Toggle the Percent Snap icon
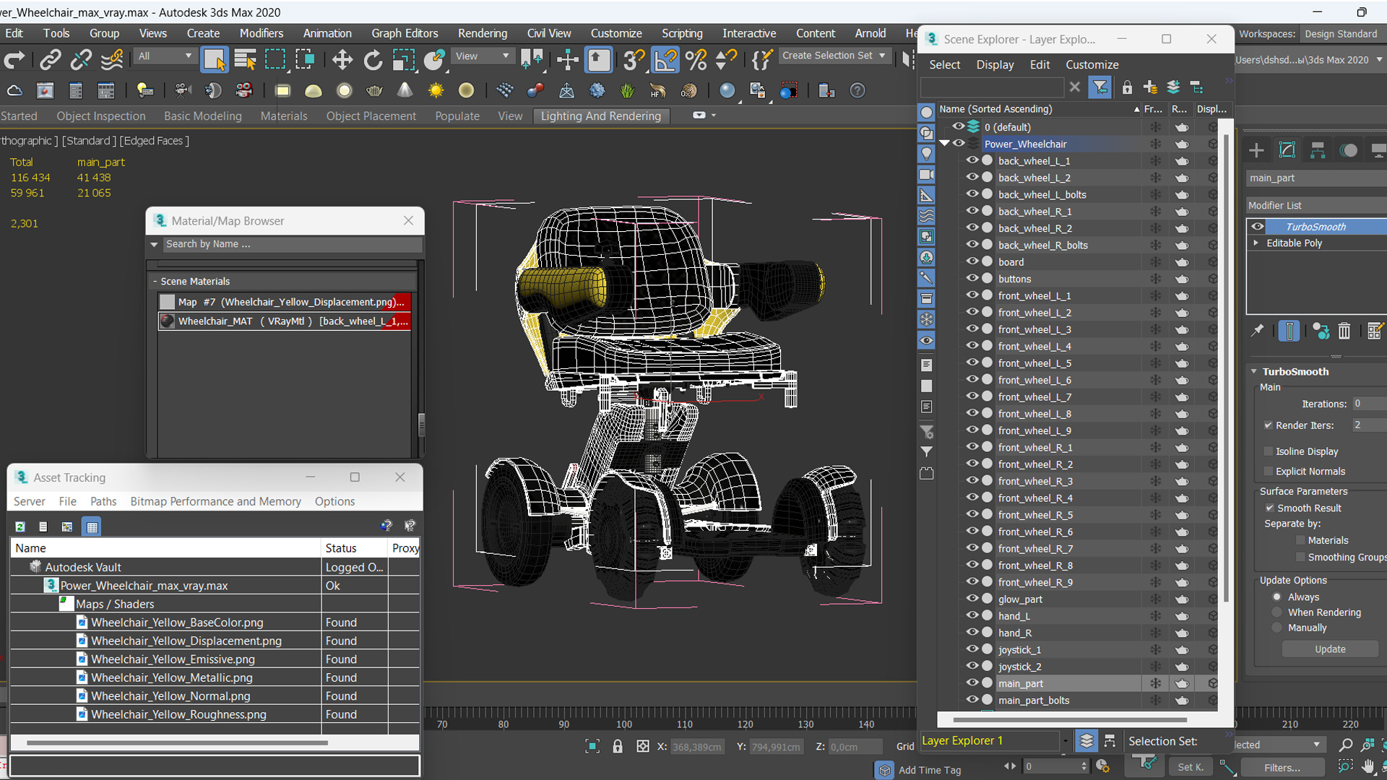Screen dimensions: 1387x780 696,60
